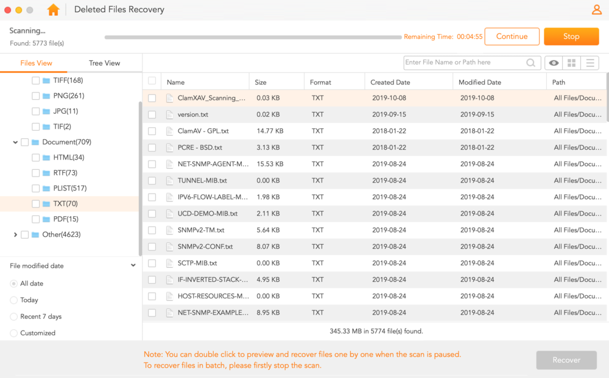609x378 pixels.
Task: Go to the Home screen via house icon
Action: 53,9
